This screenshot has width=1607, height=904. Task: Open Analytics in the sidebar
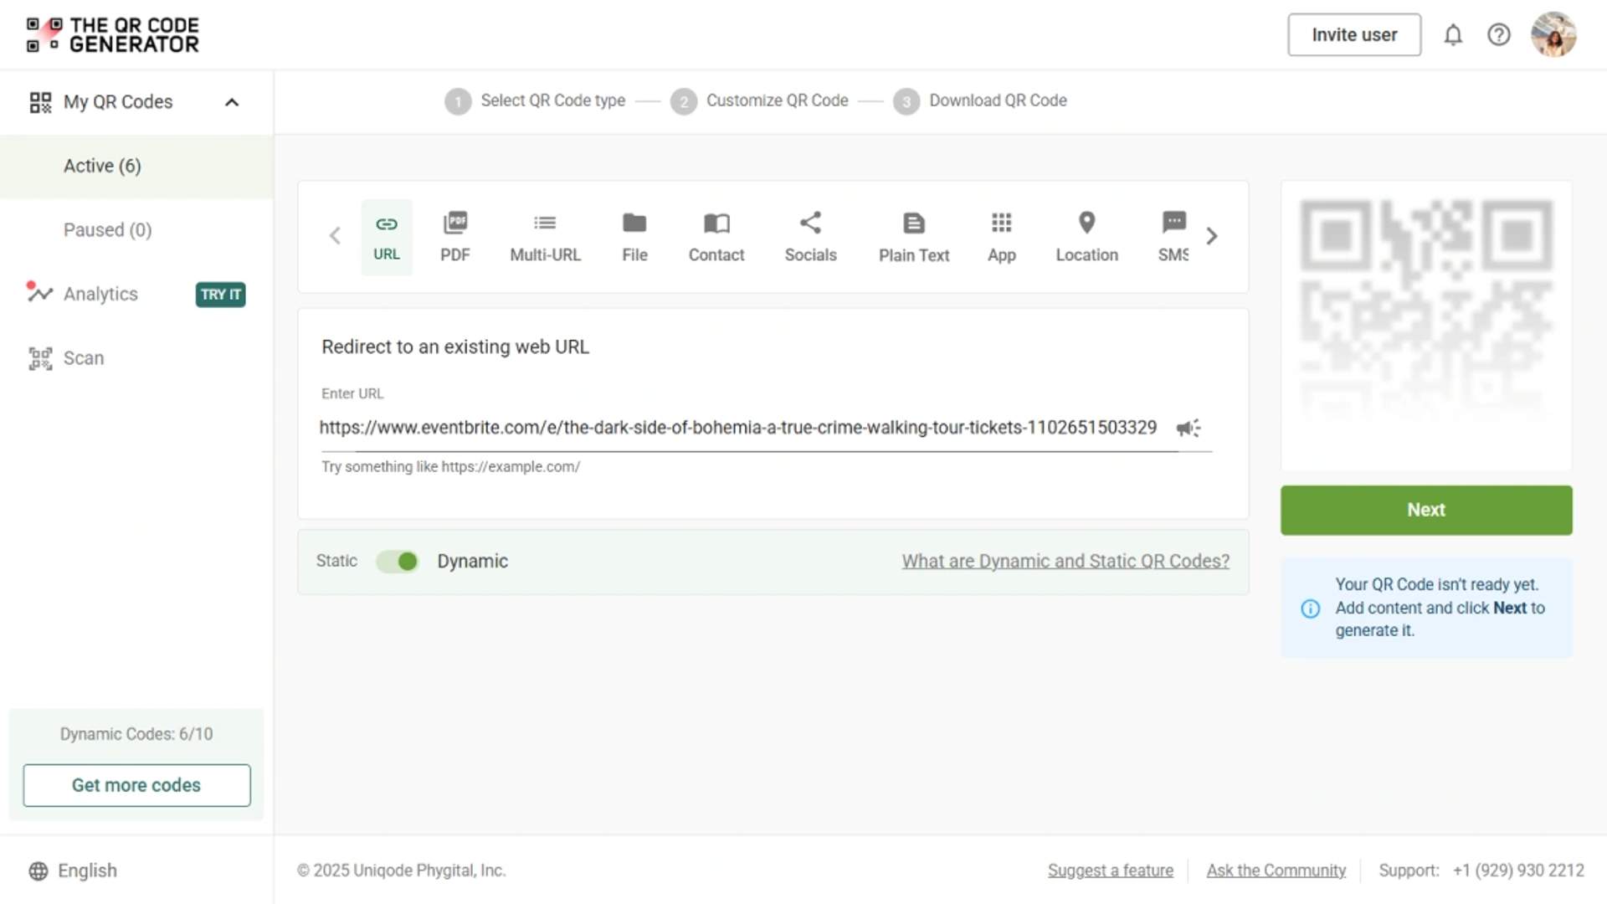[x=100, y=294]
